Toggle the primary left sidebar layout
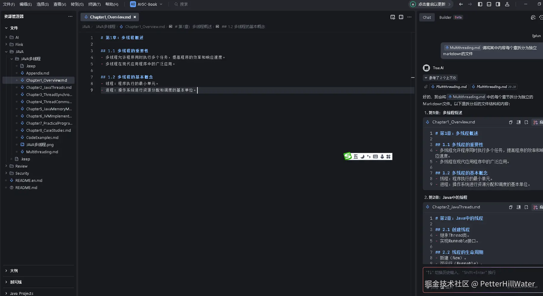Image resolution: width=543 pixels, height=296 pixels. (x=480, y=4)
